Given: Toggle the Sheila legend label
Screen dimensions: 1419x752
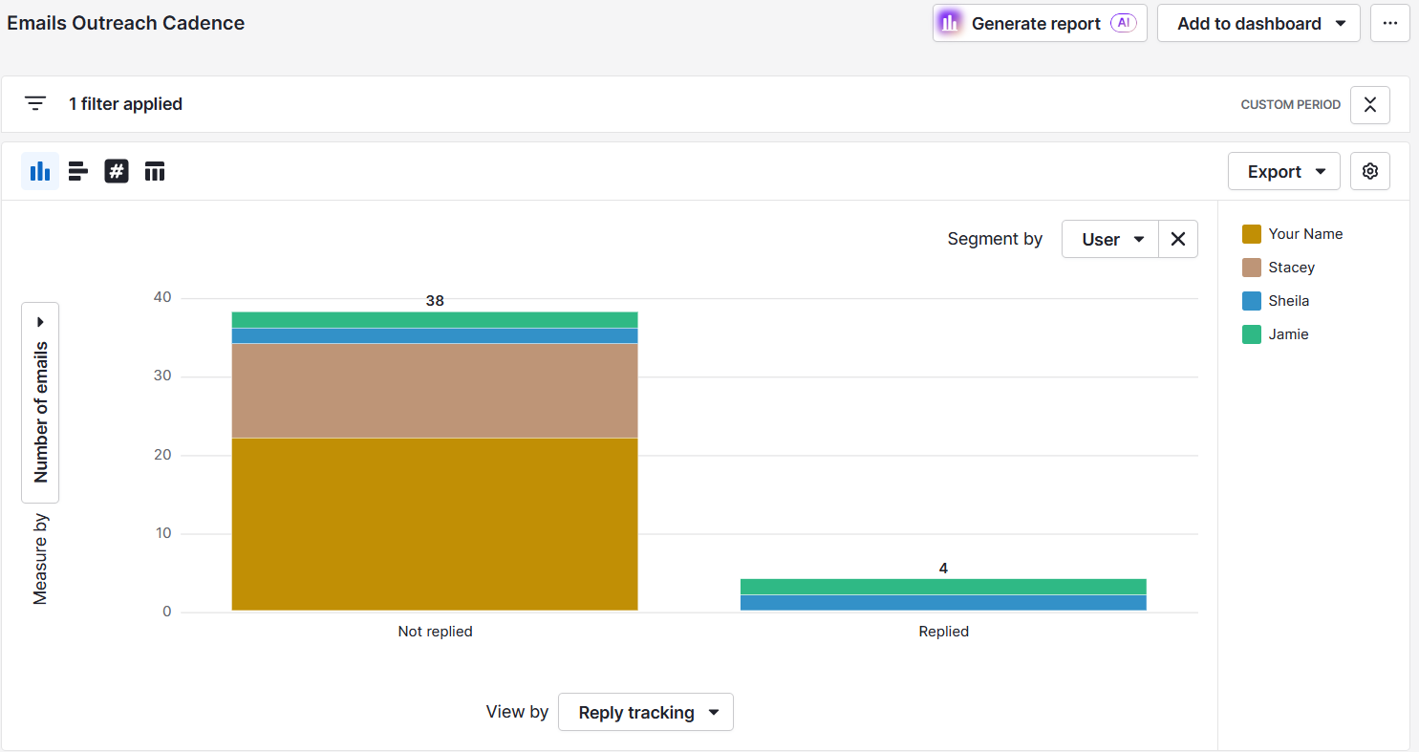Looking at the screenshot, I should coord(1289,301).
